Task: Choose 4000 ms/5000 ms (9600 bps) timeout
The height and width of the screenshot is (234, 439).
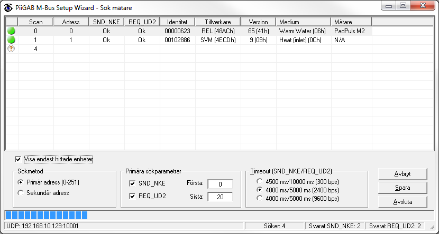Action: (260, 199)
